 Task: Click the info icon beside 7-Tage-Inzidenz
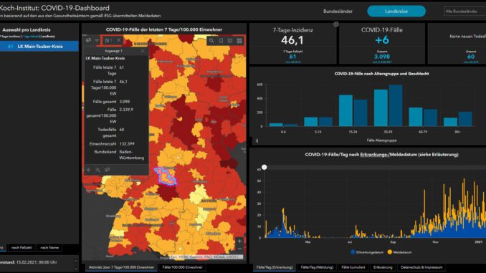[336, 24]
